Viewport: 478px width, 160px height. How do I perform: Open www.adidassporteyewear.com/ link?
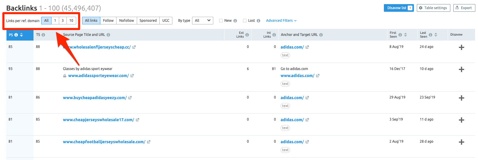[98, 76]
